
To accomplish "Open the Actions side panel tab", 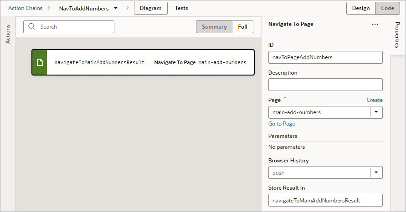I will coord(8,35).
